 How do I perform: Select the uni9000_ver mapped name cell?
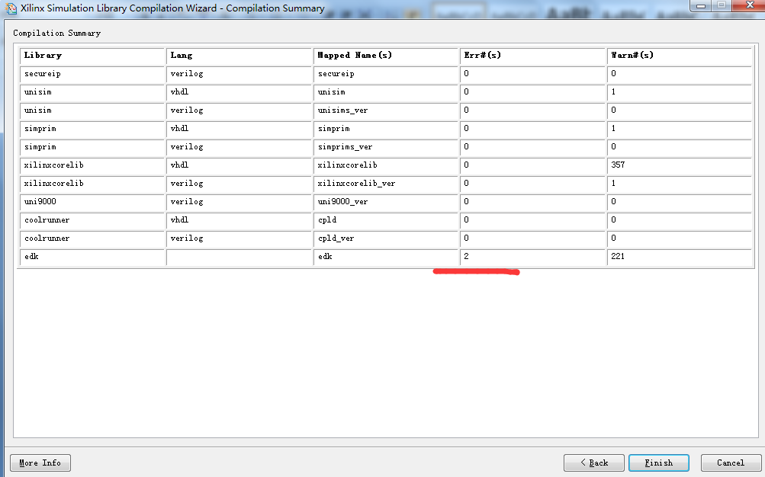click(386, 202)
